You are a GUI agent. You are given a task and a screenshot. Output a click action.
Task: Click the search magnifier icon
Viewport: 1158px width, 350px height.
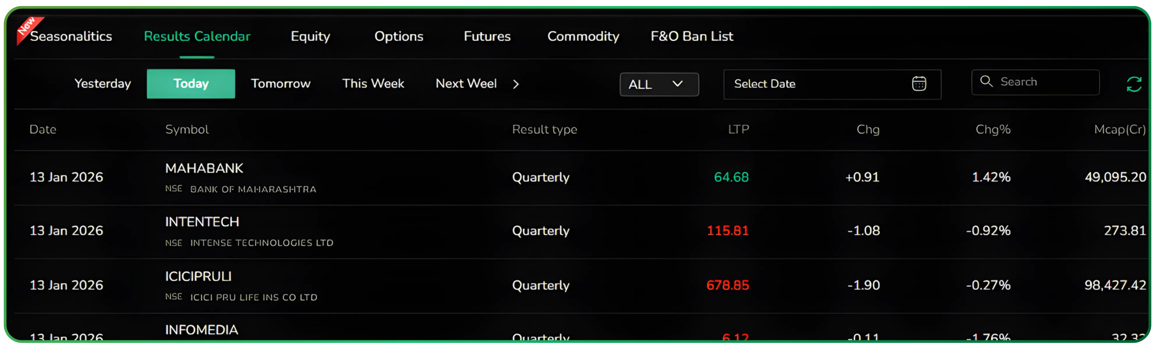coord(987,82)
